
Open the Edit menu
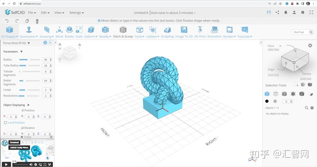coord(45,13)
